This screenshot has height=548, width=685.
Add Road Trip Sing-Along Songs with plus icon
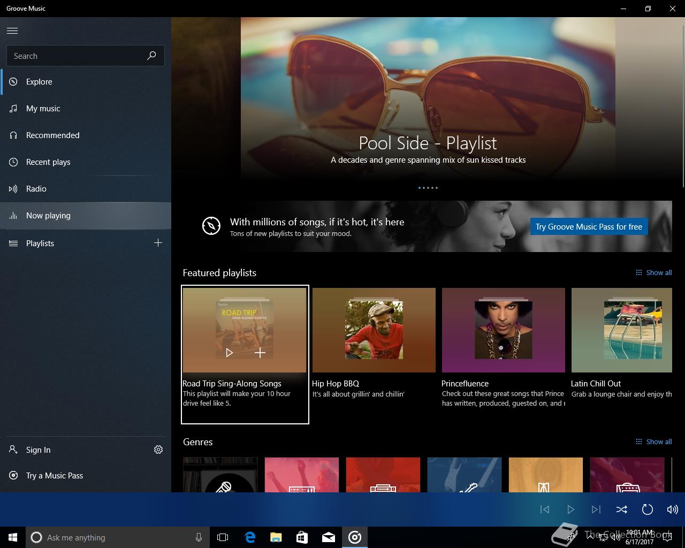coord(260,353)
